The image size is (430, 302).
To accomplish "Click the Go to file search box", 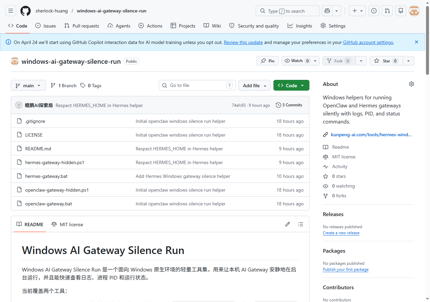I will pyautogui.click(x=197, y=85).
